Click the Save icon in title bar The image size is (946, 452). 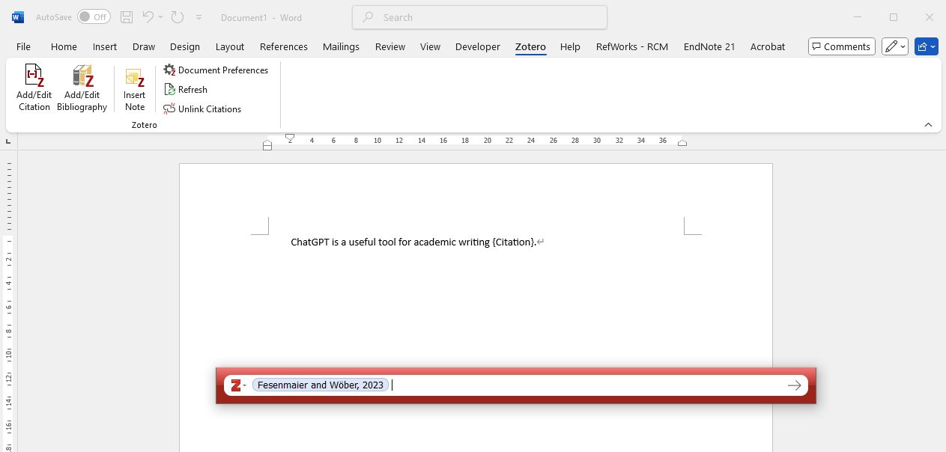point(127,17)
